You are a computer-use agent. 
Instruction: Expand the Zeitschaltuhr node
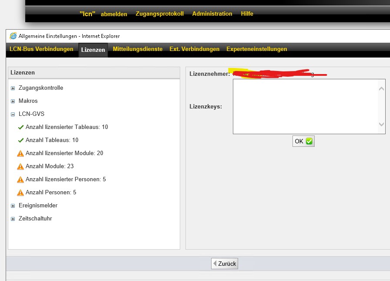[13, 219]
